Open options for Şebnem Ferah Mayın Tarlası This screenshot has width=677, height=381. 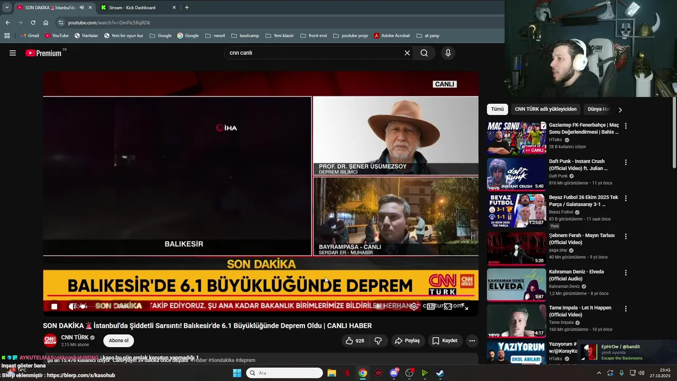click(626, 236)
